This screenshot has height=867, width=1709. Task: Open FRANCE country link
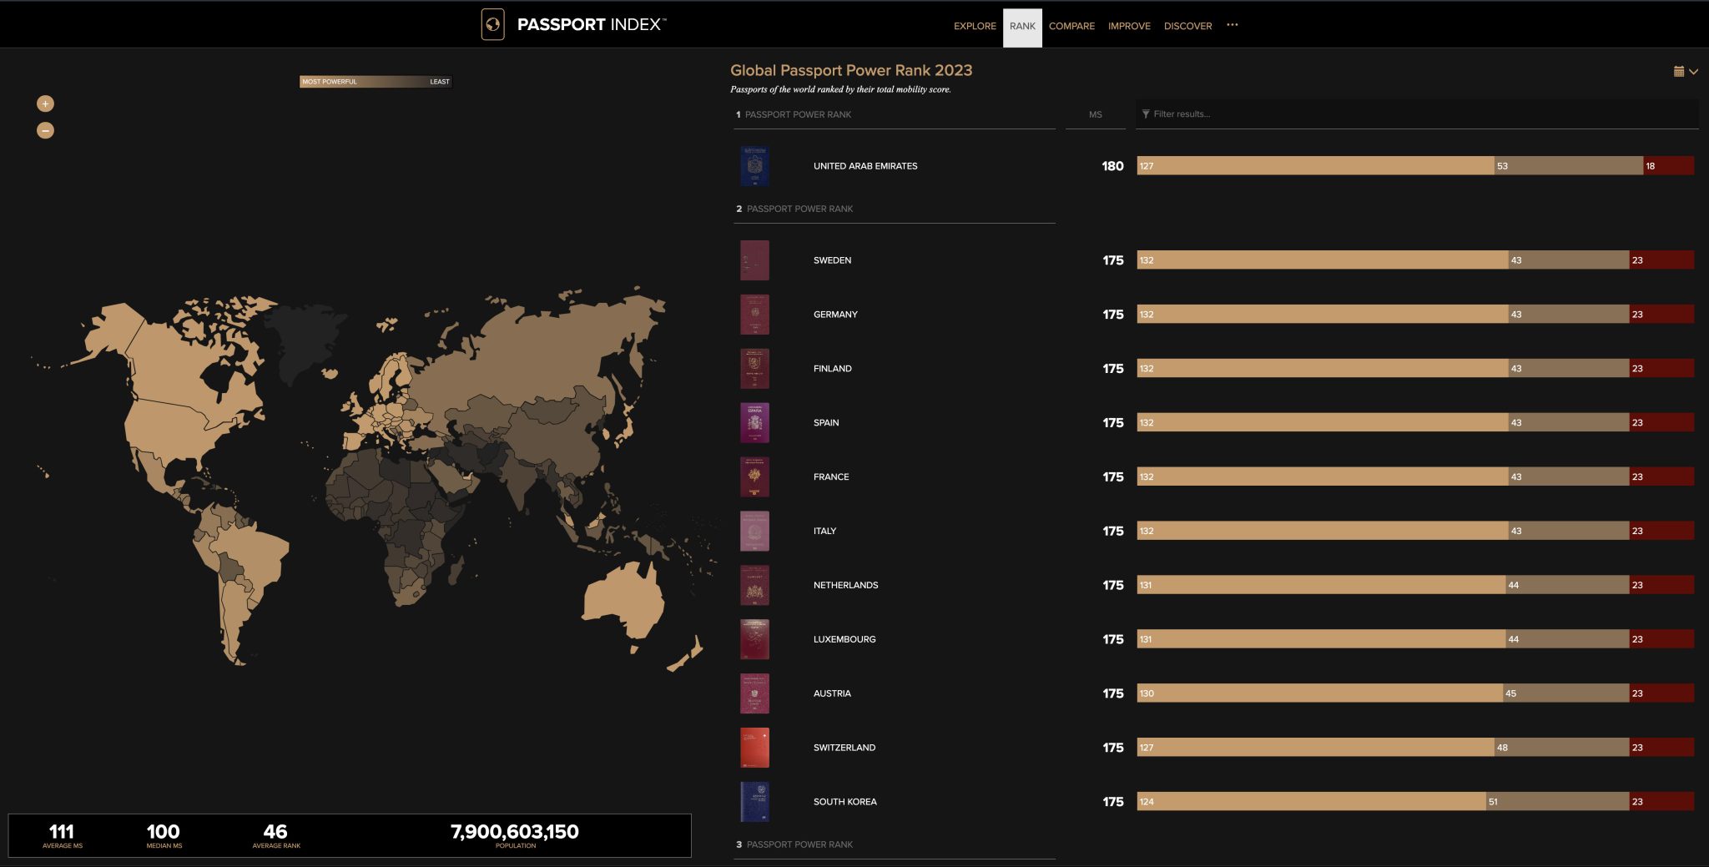831,477
